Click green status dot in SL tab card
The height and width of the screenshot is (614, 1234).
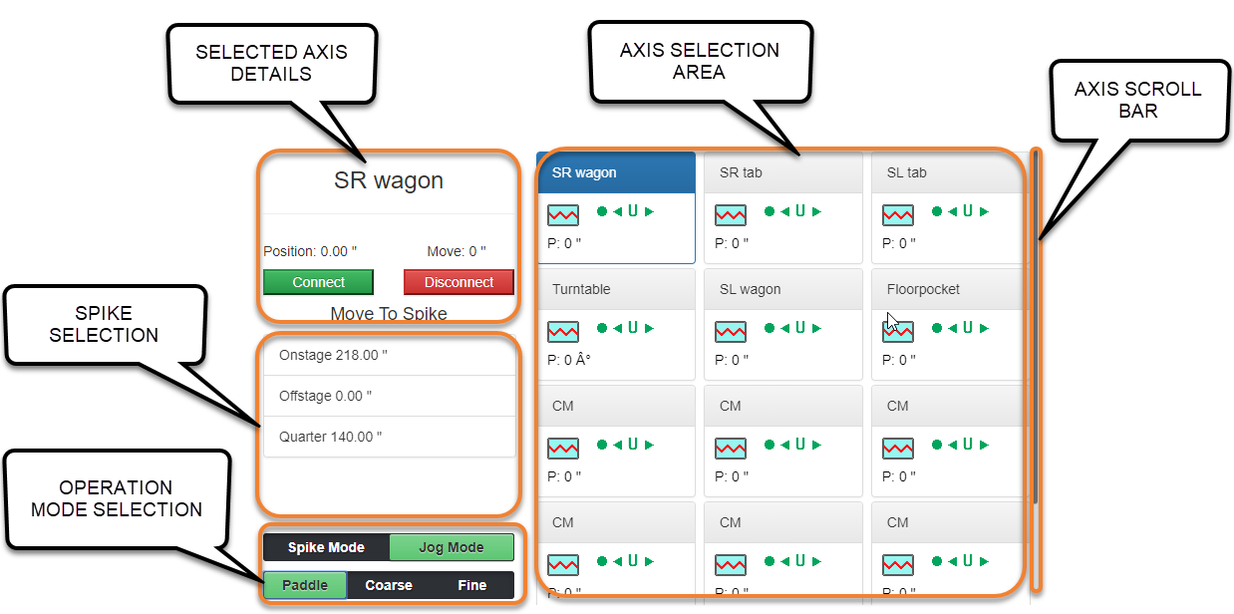click(x=937, y=211)
